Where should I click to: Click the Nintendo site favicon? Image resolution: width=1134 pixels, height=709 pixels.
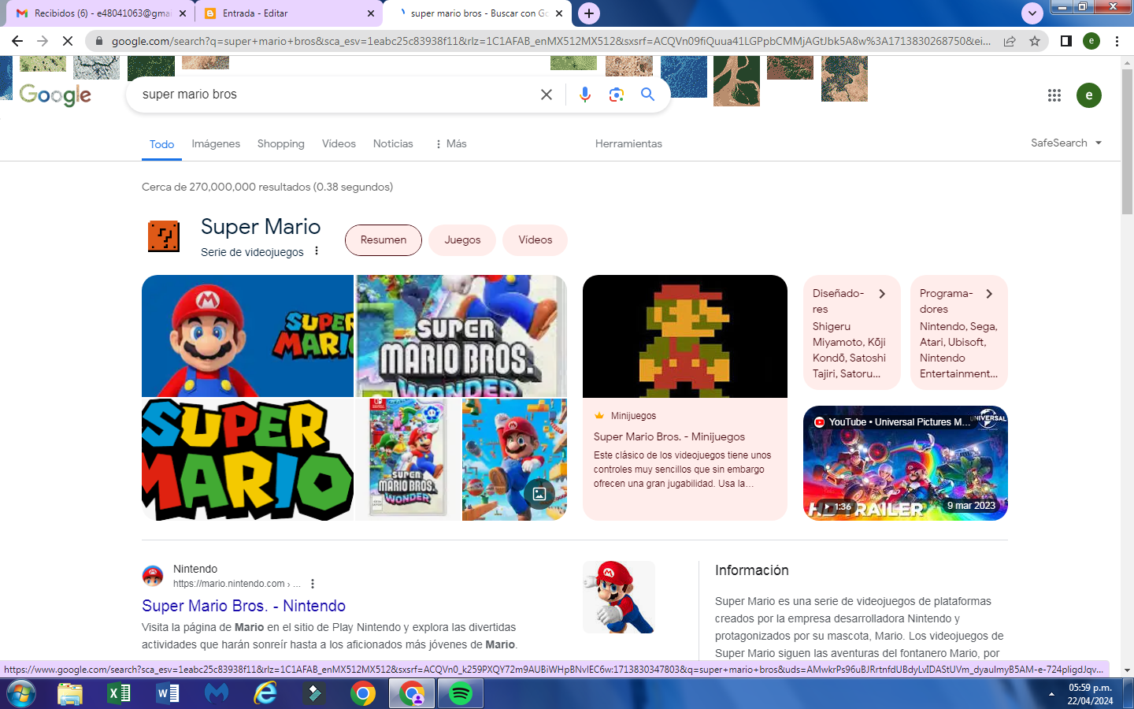(153, 576)
